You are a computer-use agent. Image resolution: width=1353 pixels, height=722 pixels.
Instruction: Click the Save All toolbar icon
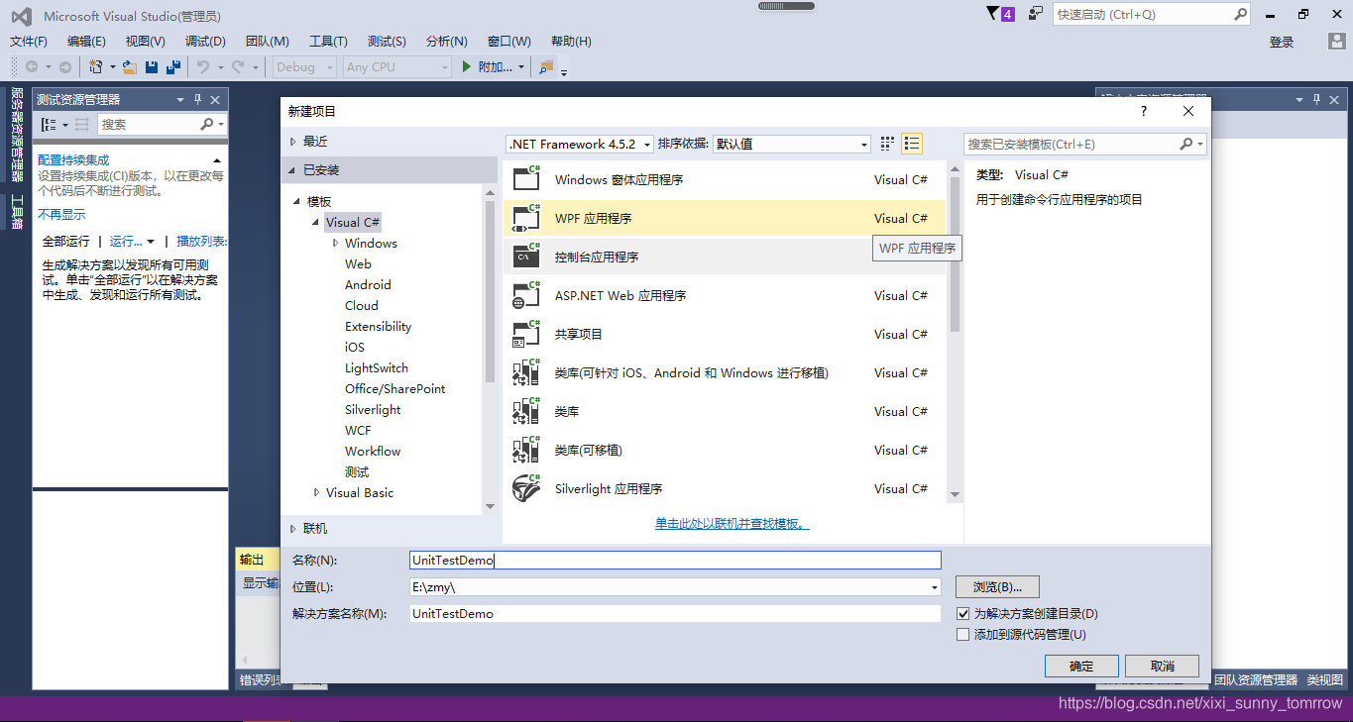point(173,66)
